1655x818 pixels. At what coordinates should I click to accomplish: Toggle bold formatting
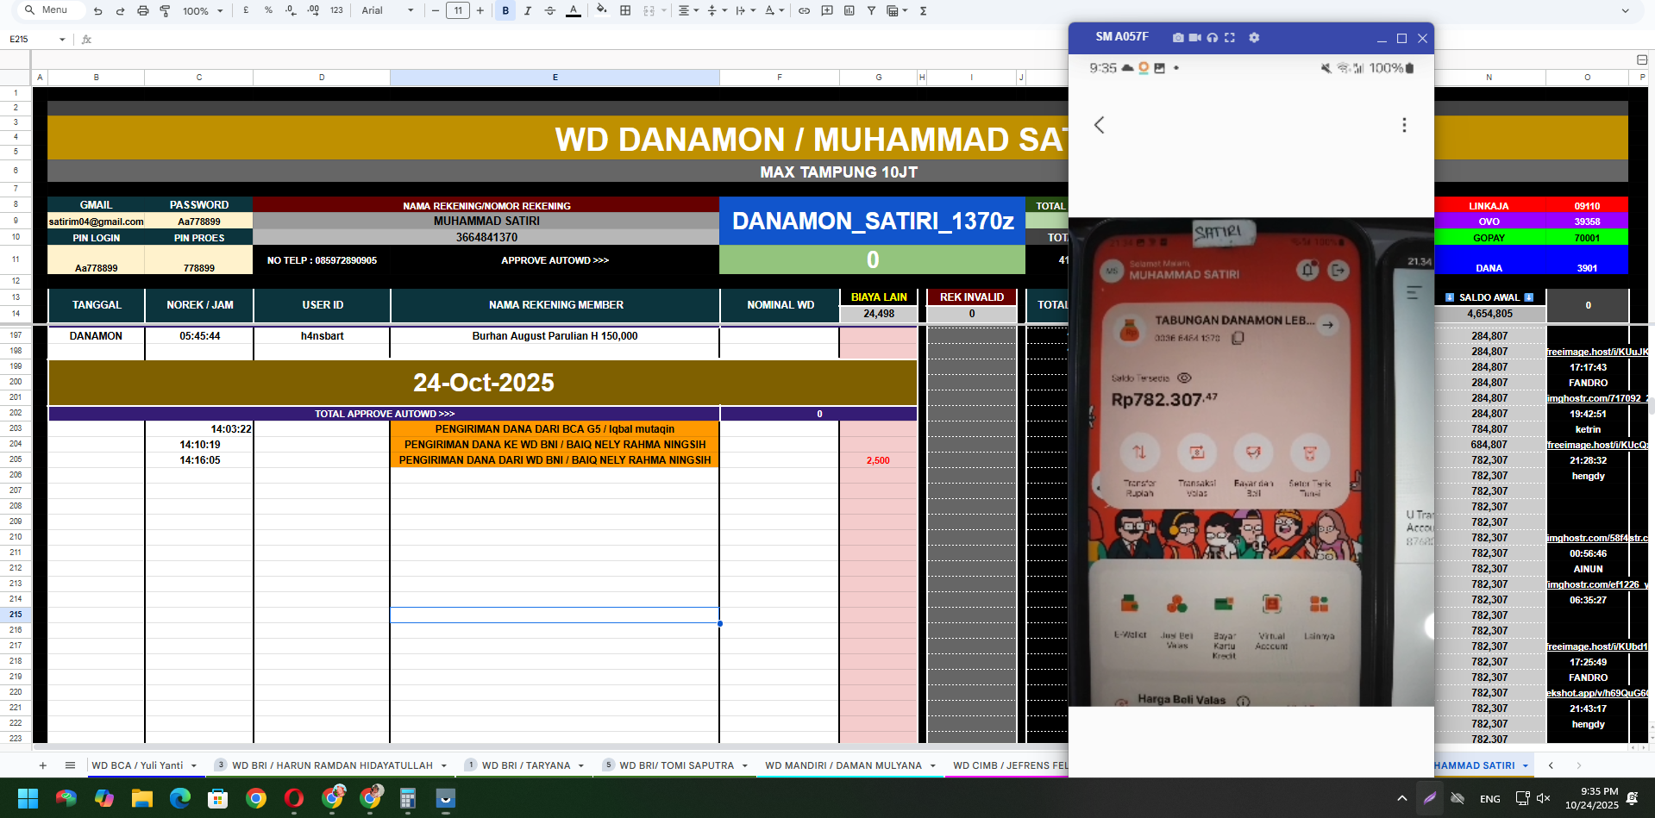[505, 10]
